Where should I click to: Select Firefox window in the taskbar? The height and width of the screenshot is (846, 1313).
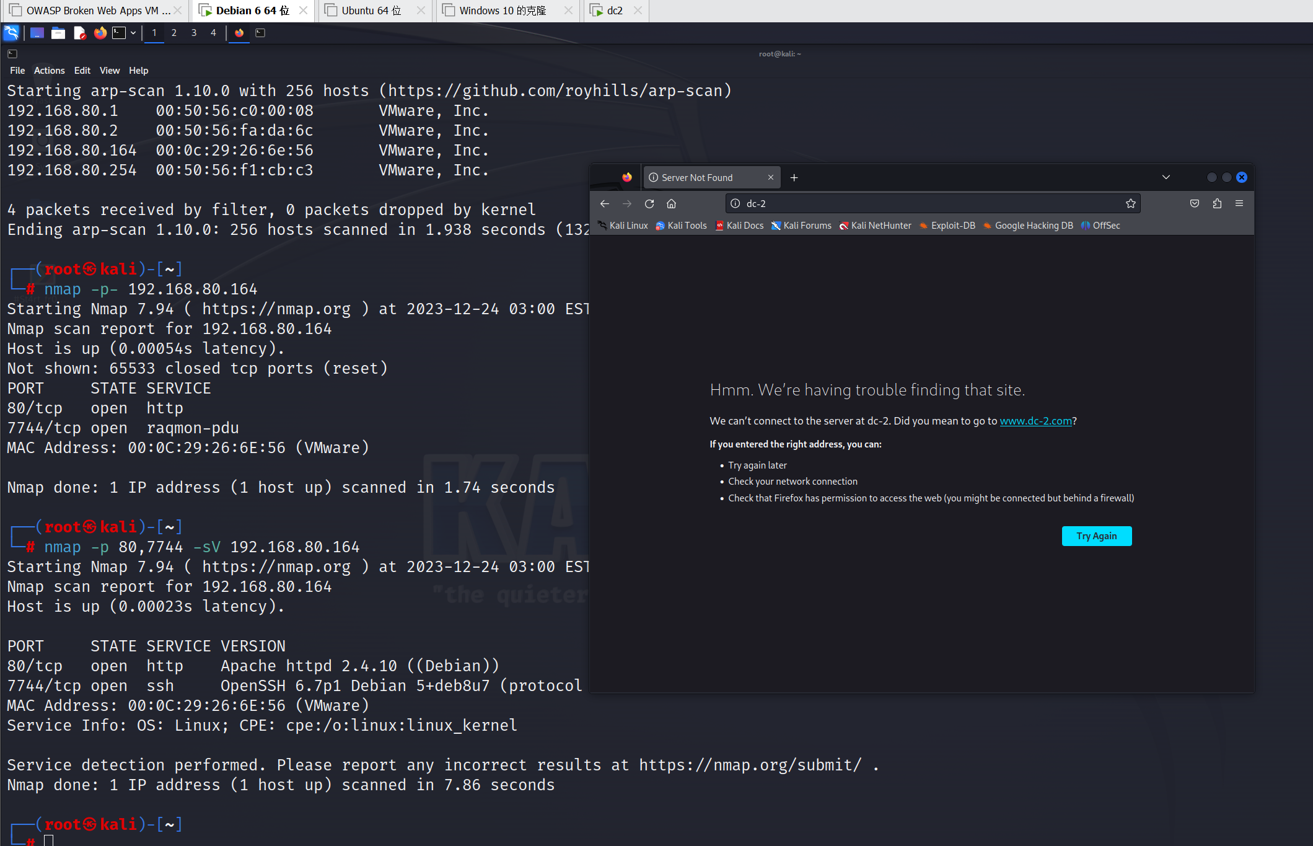[239, 33]
